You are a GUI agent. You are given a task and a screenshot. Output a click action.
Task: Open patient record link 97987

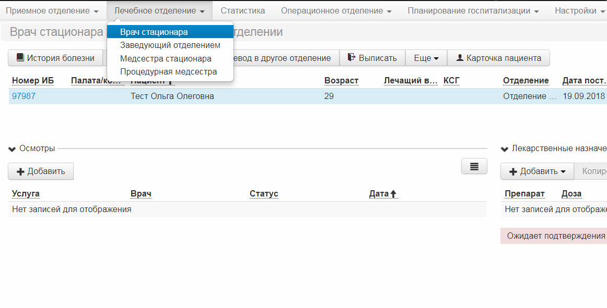(x=24, y=96)
